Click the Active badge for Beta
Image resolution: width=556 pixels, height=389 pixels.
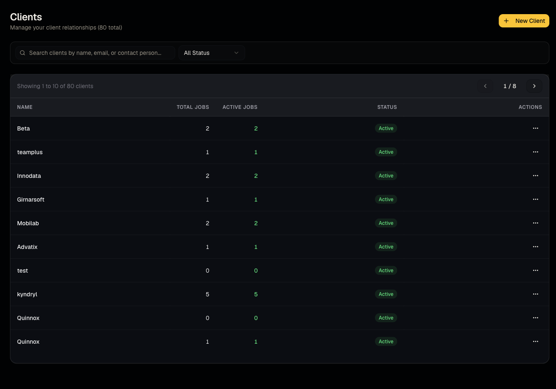[x=386, y=128]
